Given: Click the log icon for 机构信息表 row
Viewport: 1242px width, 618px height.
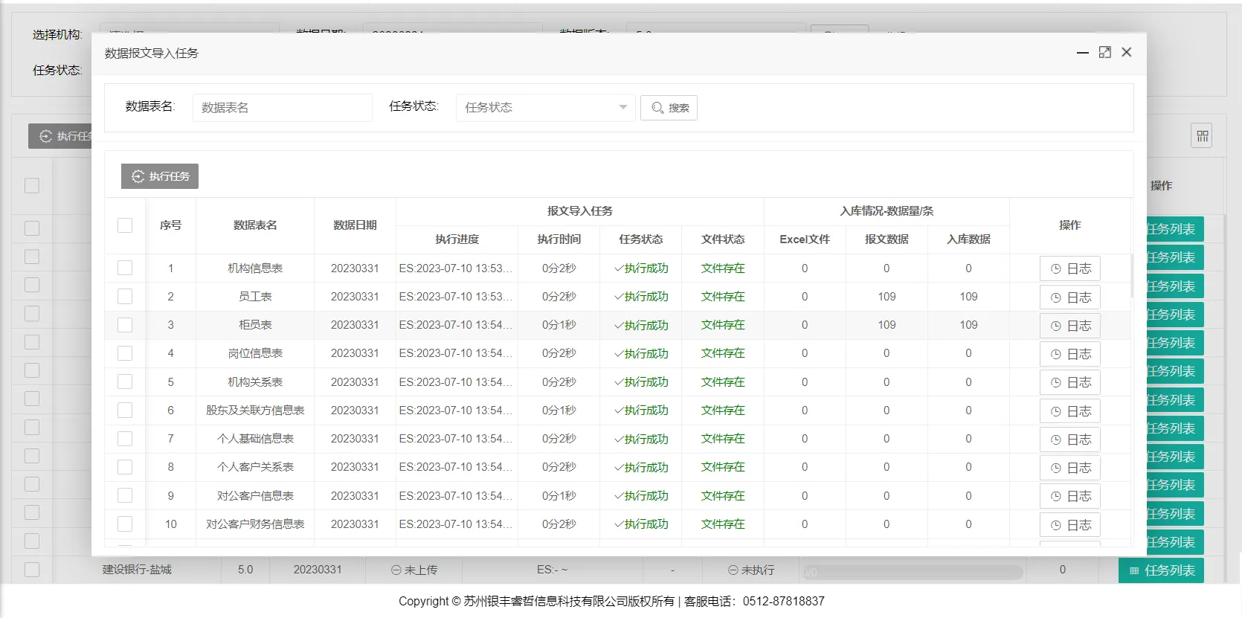Looking at the screenshot, I should 1055,269.
